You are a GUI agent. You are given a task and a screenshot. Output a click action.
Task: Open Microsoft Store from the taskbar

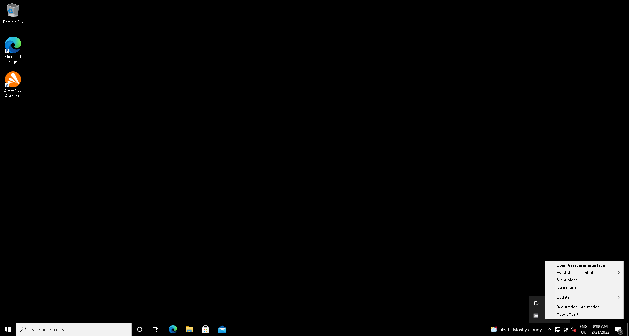(x=205, y=329)
